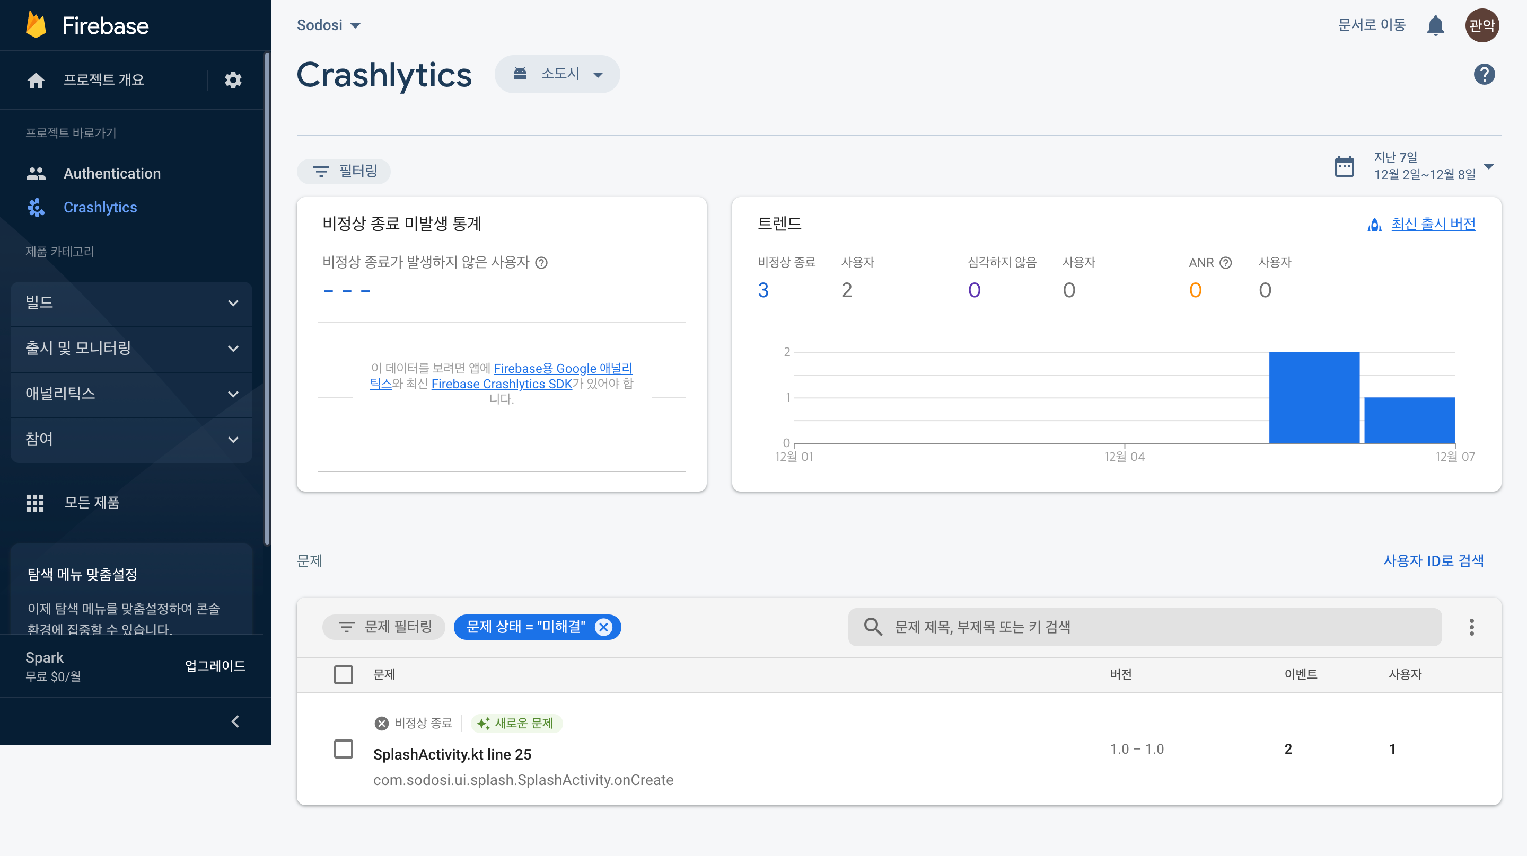The width and height of the screenshot is (1527, 856).
Task: Click the notifications bell icon
Action: pyautogui.click(x=1435, y=25)
